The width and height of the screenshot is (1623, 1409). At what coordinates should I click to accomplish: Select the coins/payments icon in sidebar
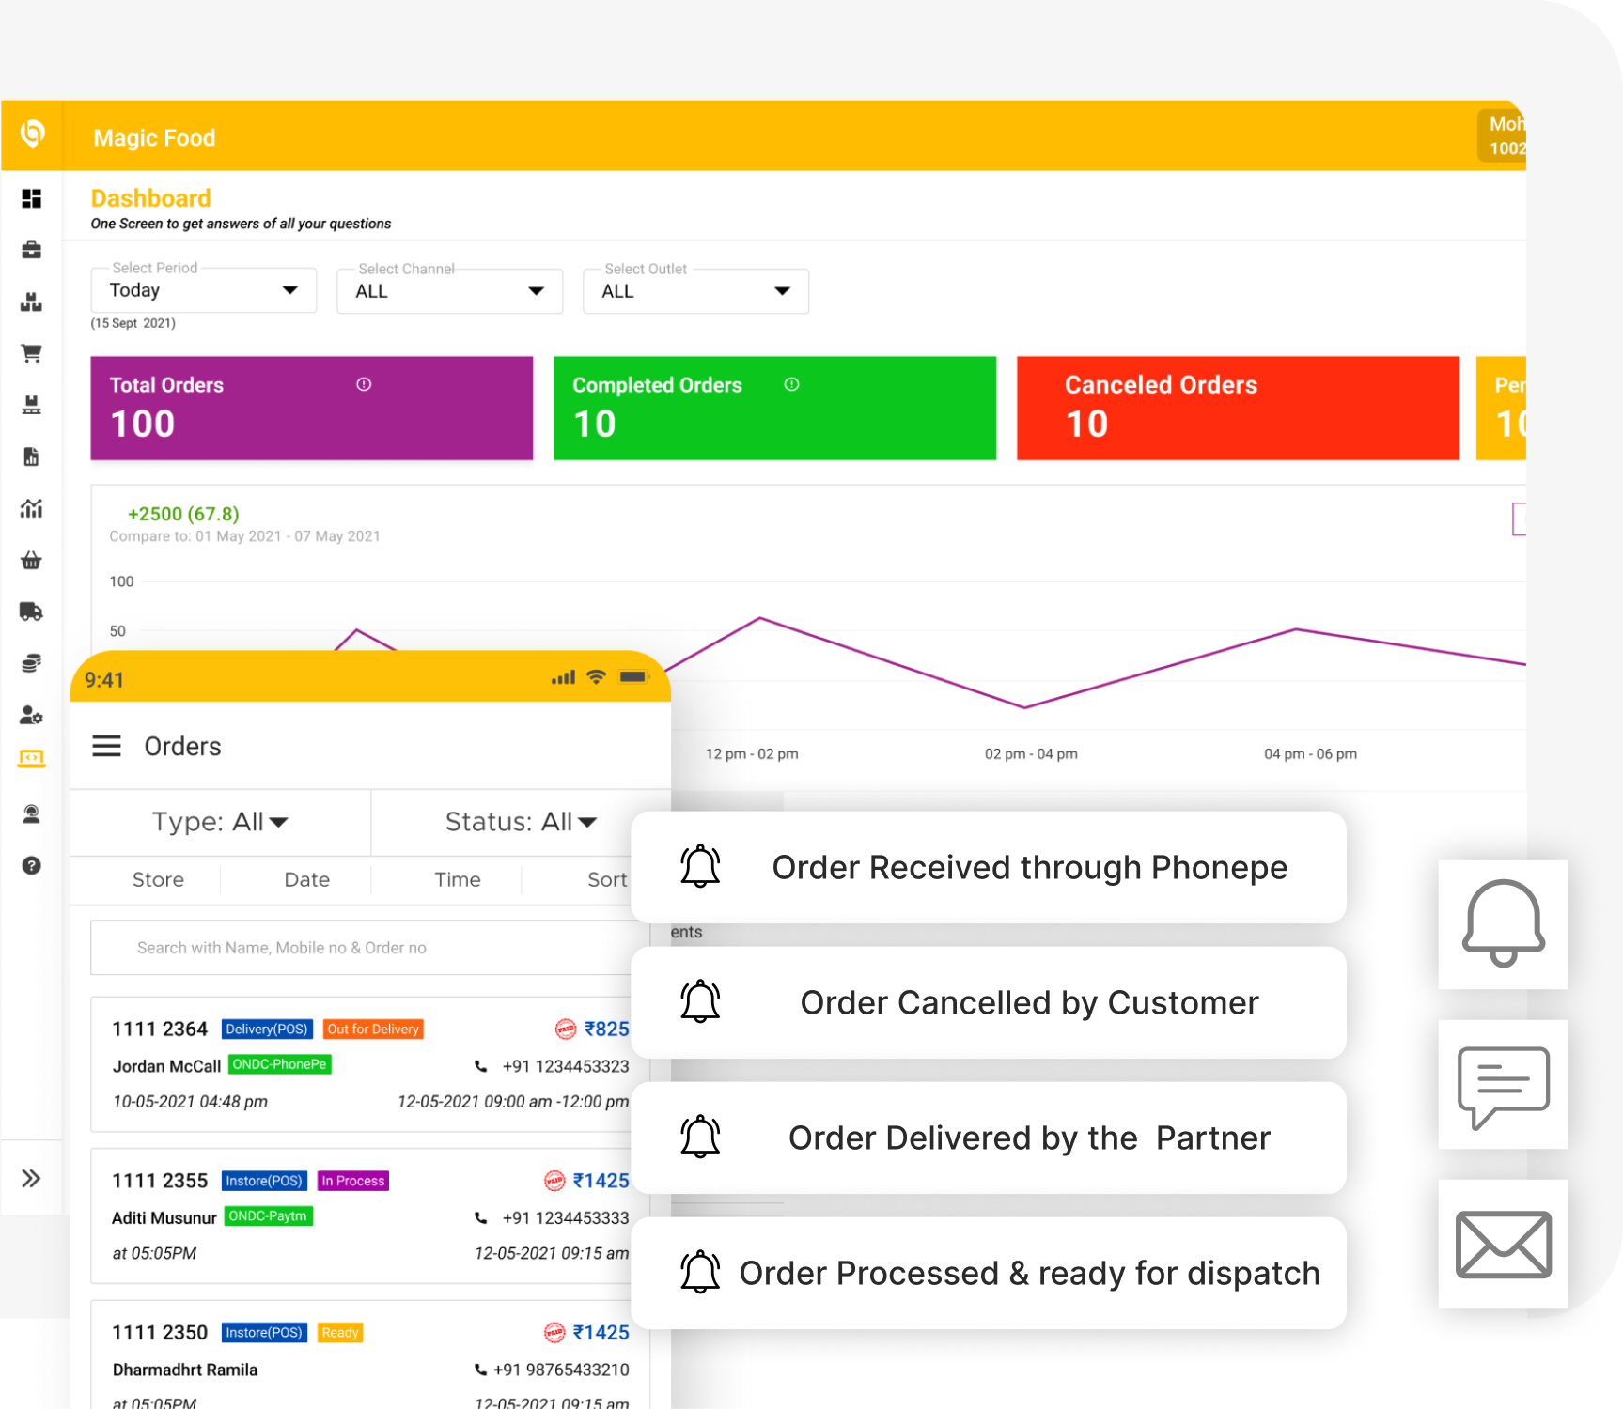[31, 663]
